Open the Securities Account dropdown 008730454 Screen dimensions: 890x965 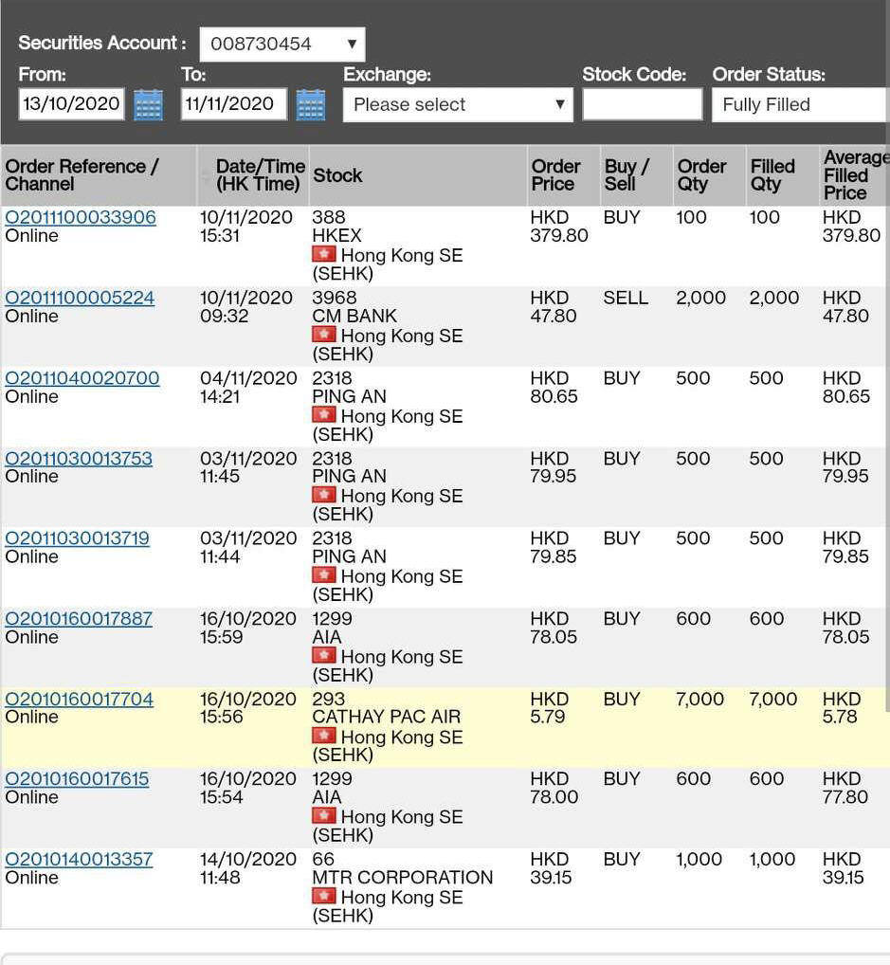click(x=282, y=45)
